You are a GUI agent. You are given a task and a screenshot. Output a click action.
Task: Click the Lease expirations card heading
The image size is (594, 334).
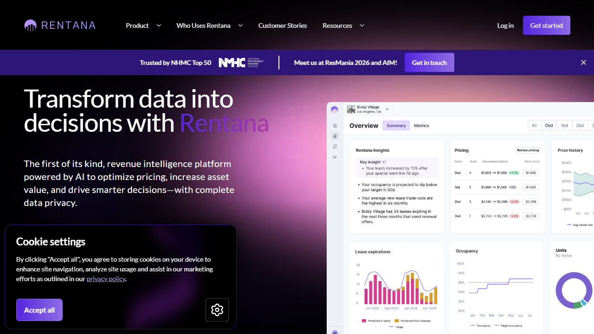(x=373, y=252)
